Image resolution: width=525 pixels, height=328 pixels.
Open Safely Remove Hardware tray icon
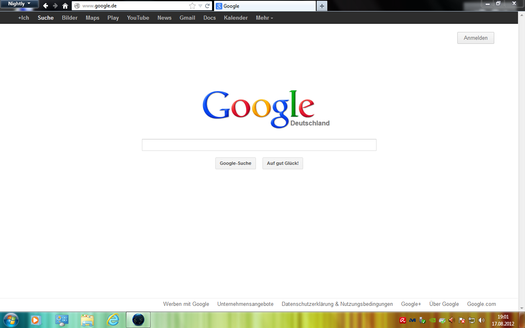point(422,320)
